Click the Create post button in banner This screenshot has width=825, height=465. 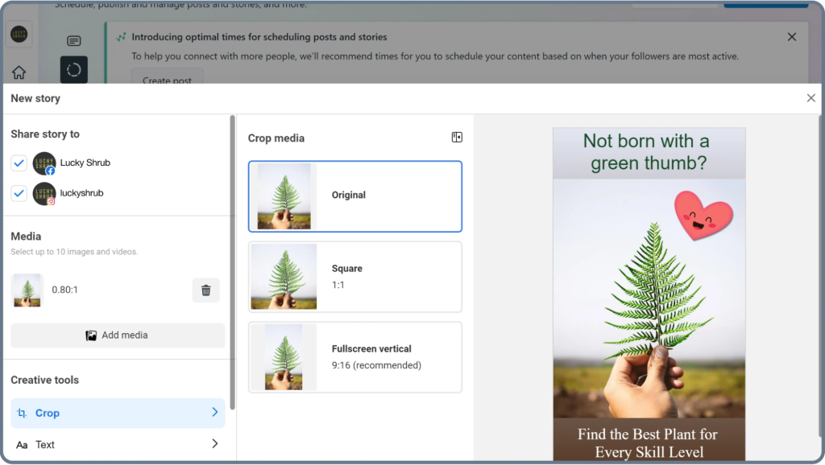click(x=167, y=78)
